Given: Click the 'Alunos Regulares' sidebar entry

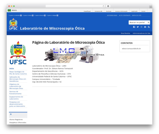Looking at the screenshot, I should tap(16, 119).
